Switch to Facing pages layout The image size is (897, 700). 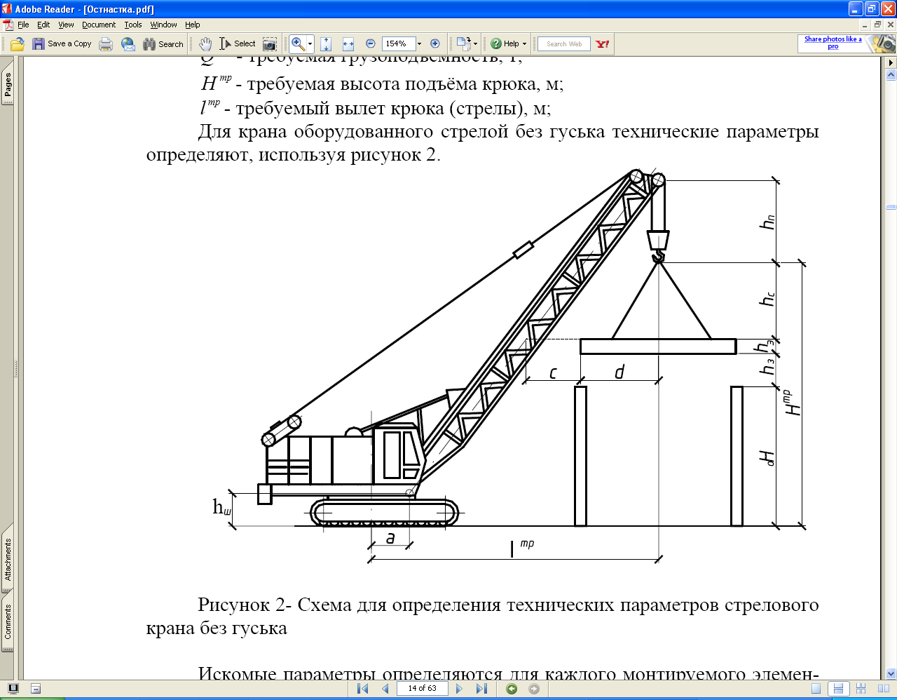882,689
